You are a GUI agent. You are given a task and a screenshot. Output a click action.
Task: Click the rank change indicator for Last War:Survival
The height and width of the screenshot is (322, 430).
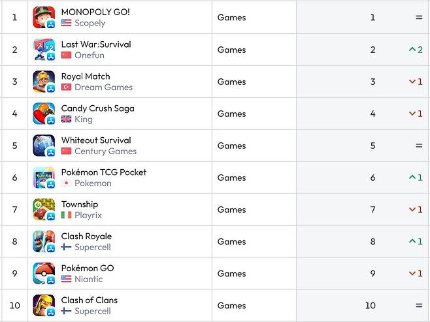tap(416, 50)
